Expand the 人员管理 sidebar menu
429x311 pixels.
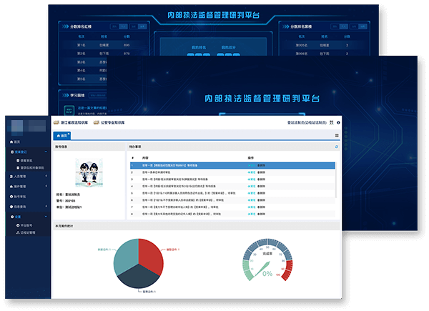tap(20, 175)
